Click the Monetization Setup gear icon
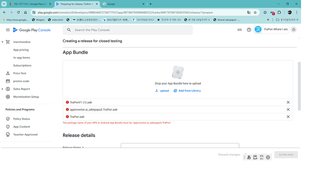The image size is (328, 192). coord(8,97)
